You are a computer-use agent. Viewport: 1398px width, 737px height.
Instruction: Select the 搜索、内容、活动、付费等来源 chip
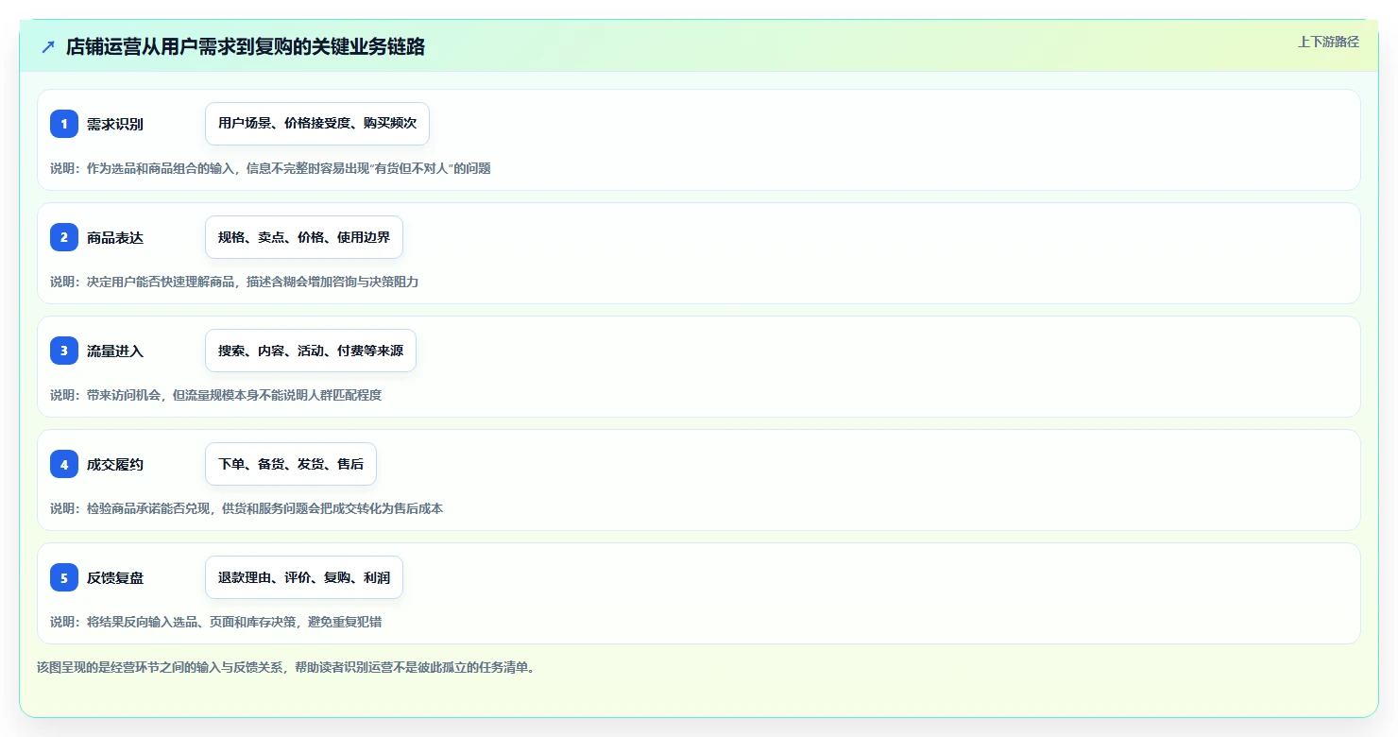pos(311,351)
